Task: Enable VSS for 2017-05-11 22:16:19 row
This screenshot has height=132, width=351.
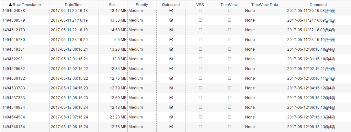Action: (x=200, y=30)
